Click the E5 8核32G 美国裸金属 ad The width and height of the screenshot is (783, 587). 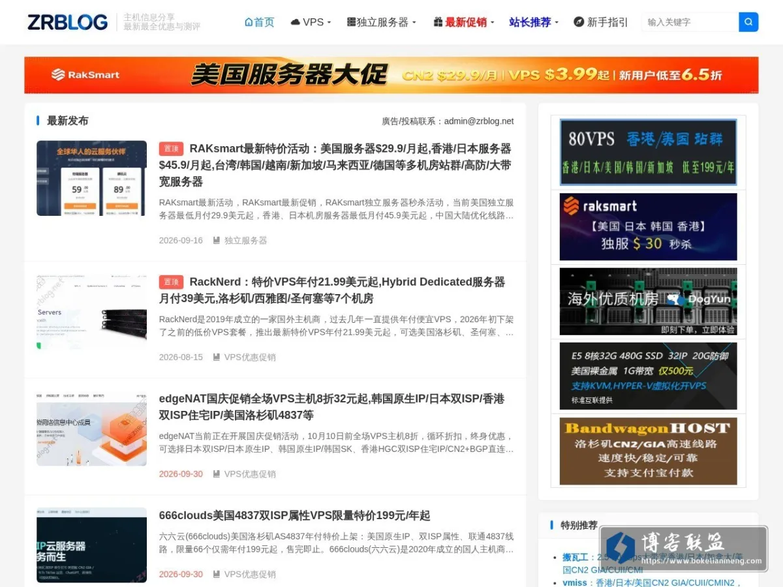click(x=648, y=376)
